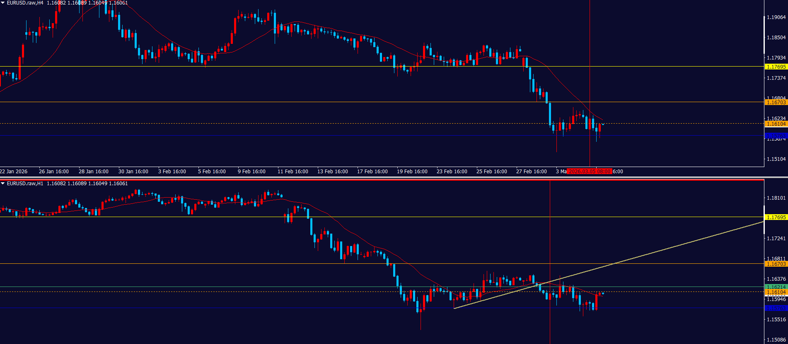Click the 22 Jan 2026 date label
This screenshot has height=344, width=788.
point(14,172)
